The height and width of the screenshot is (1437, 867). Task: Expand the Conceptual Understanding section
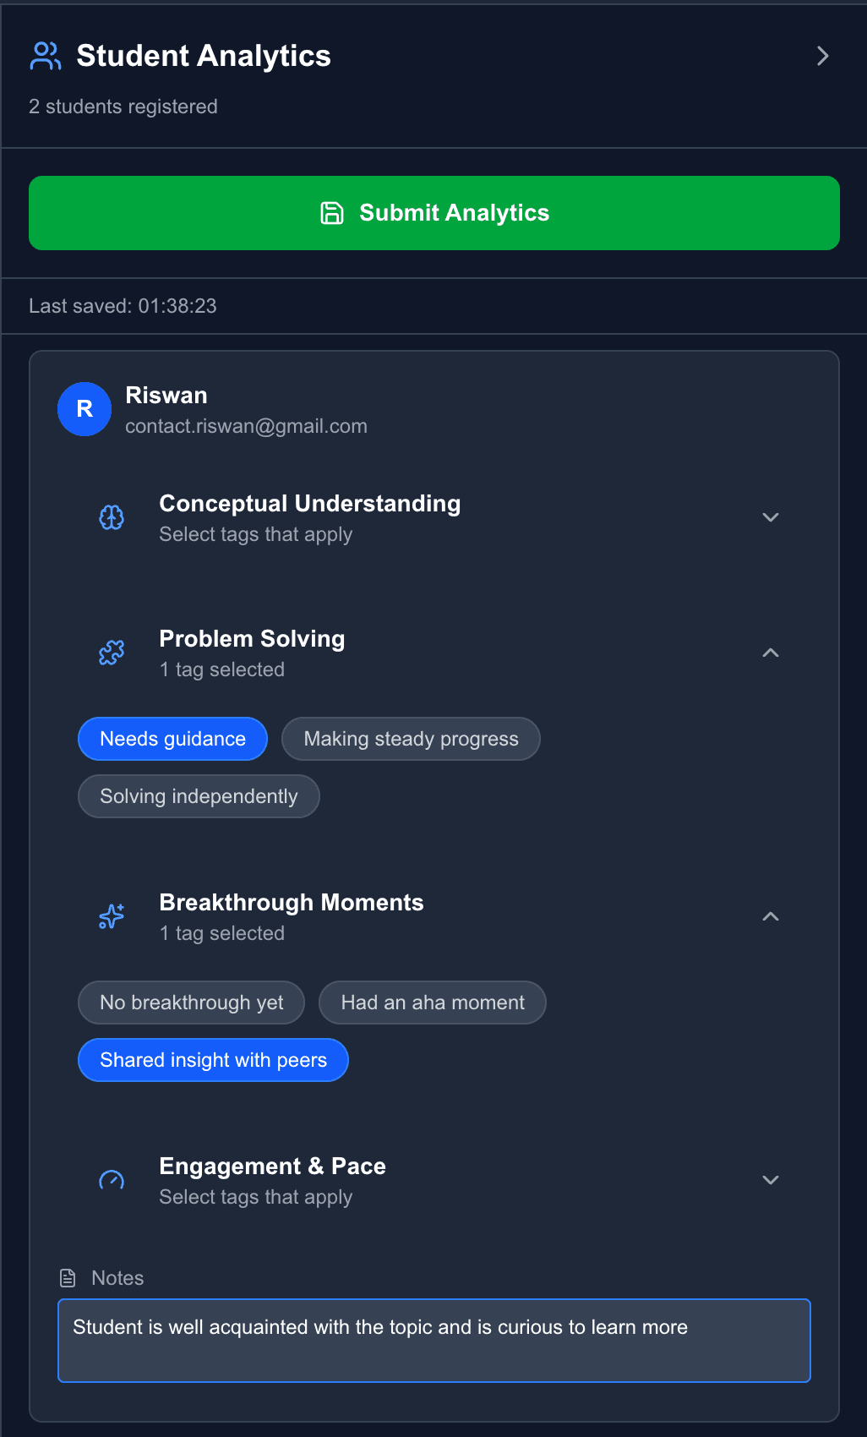point(770,516)
